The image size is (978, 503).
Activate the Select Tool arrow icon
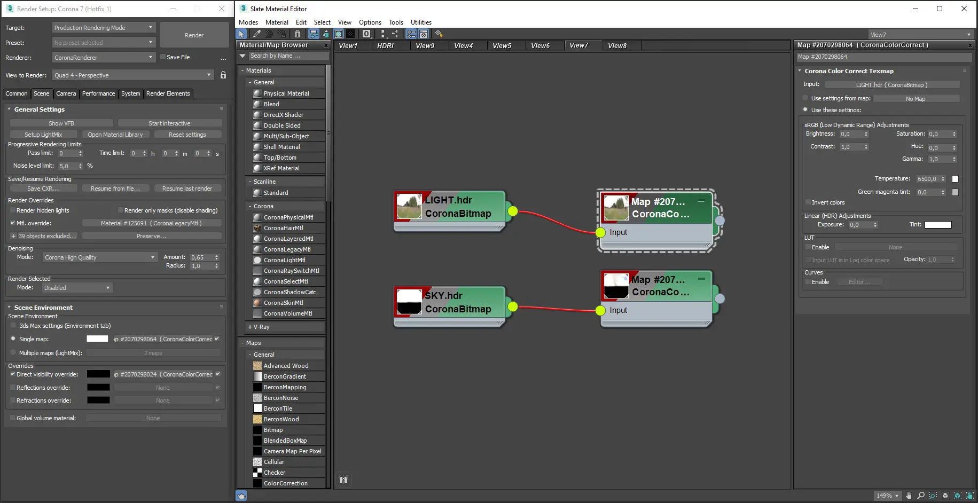tap(241, 34)
